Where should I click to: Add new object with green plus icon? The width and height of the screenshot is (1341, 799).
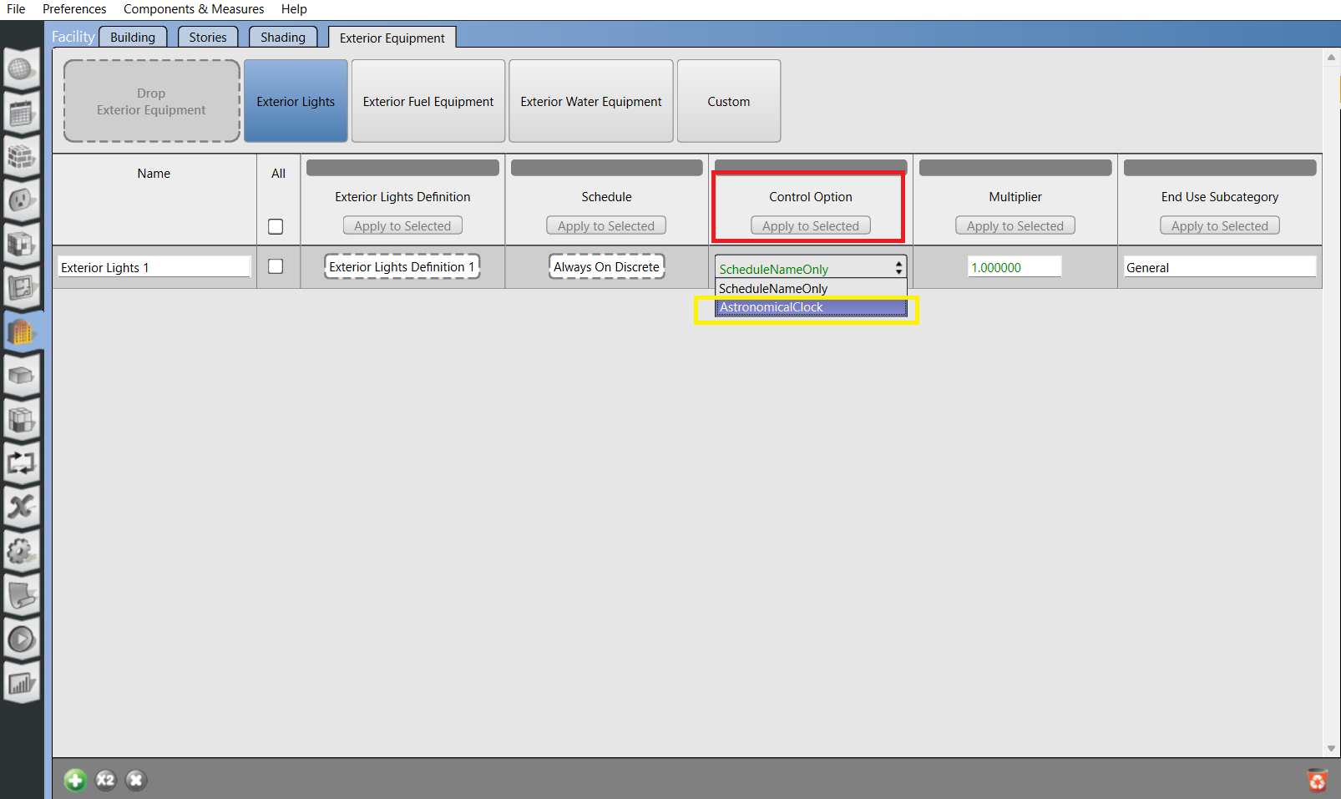(x=75, y=780)
